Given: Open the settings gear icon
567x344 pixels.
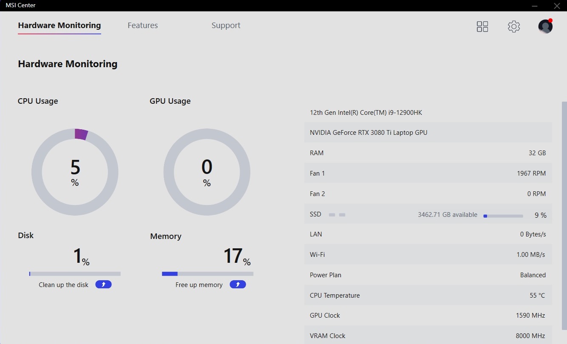Looking at the screenshot, I should pyautogui.click(x=514, y=27).
